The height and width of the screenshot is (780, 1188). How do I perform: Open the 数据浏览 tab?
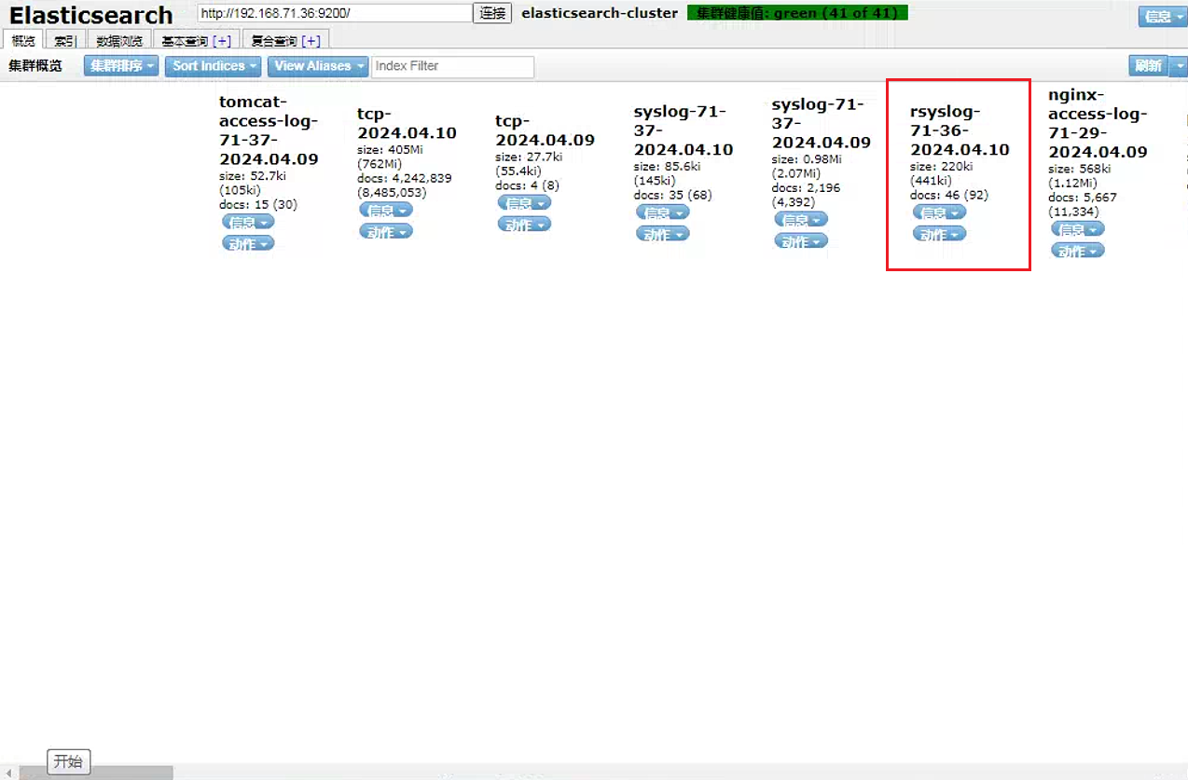[119, 40]
